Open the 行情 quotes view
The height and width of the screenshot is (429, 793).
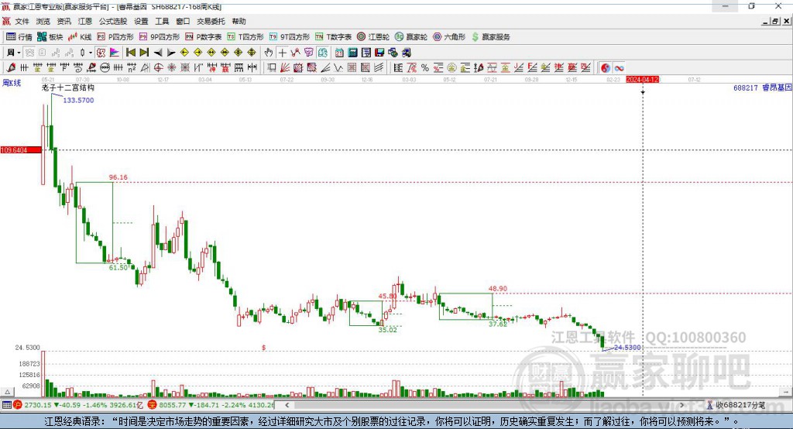[x=19, y=37]
